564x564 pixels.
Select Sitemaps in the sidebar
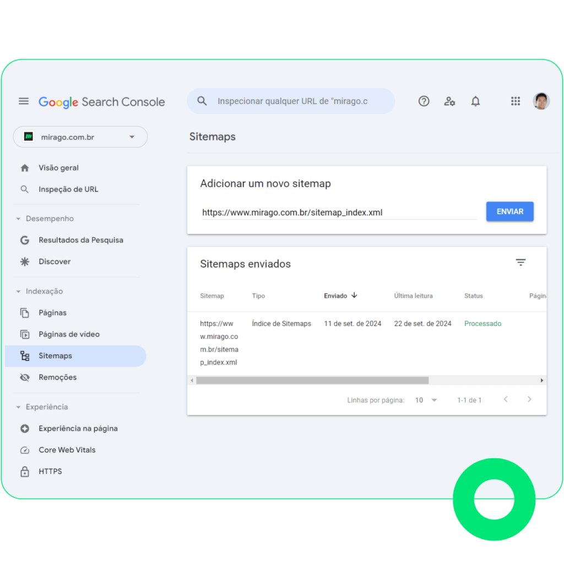[75, 356]
